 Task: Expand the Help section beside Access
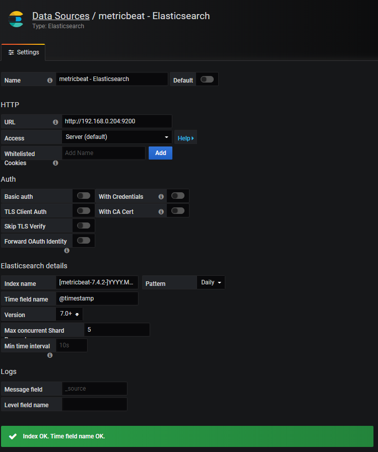tap(185, 138)
